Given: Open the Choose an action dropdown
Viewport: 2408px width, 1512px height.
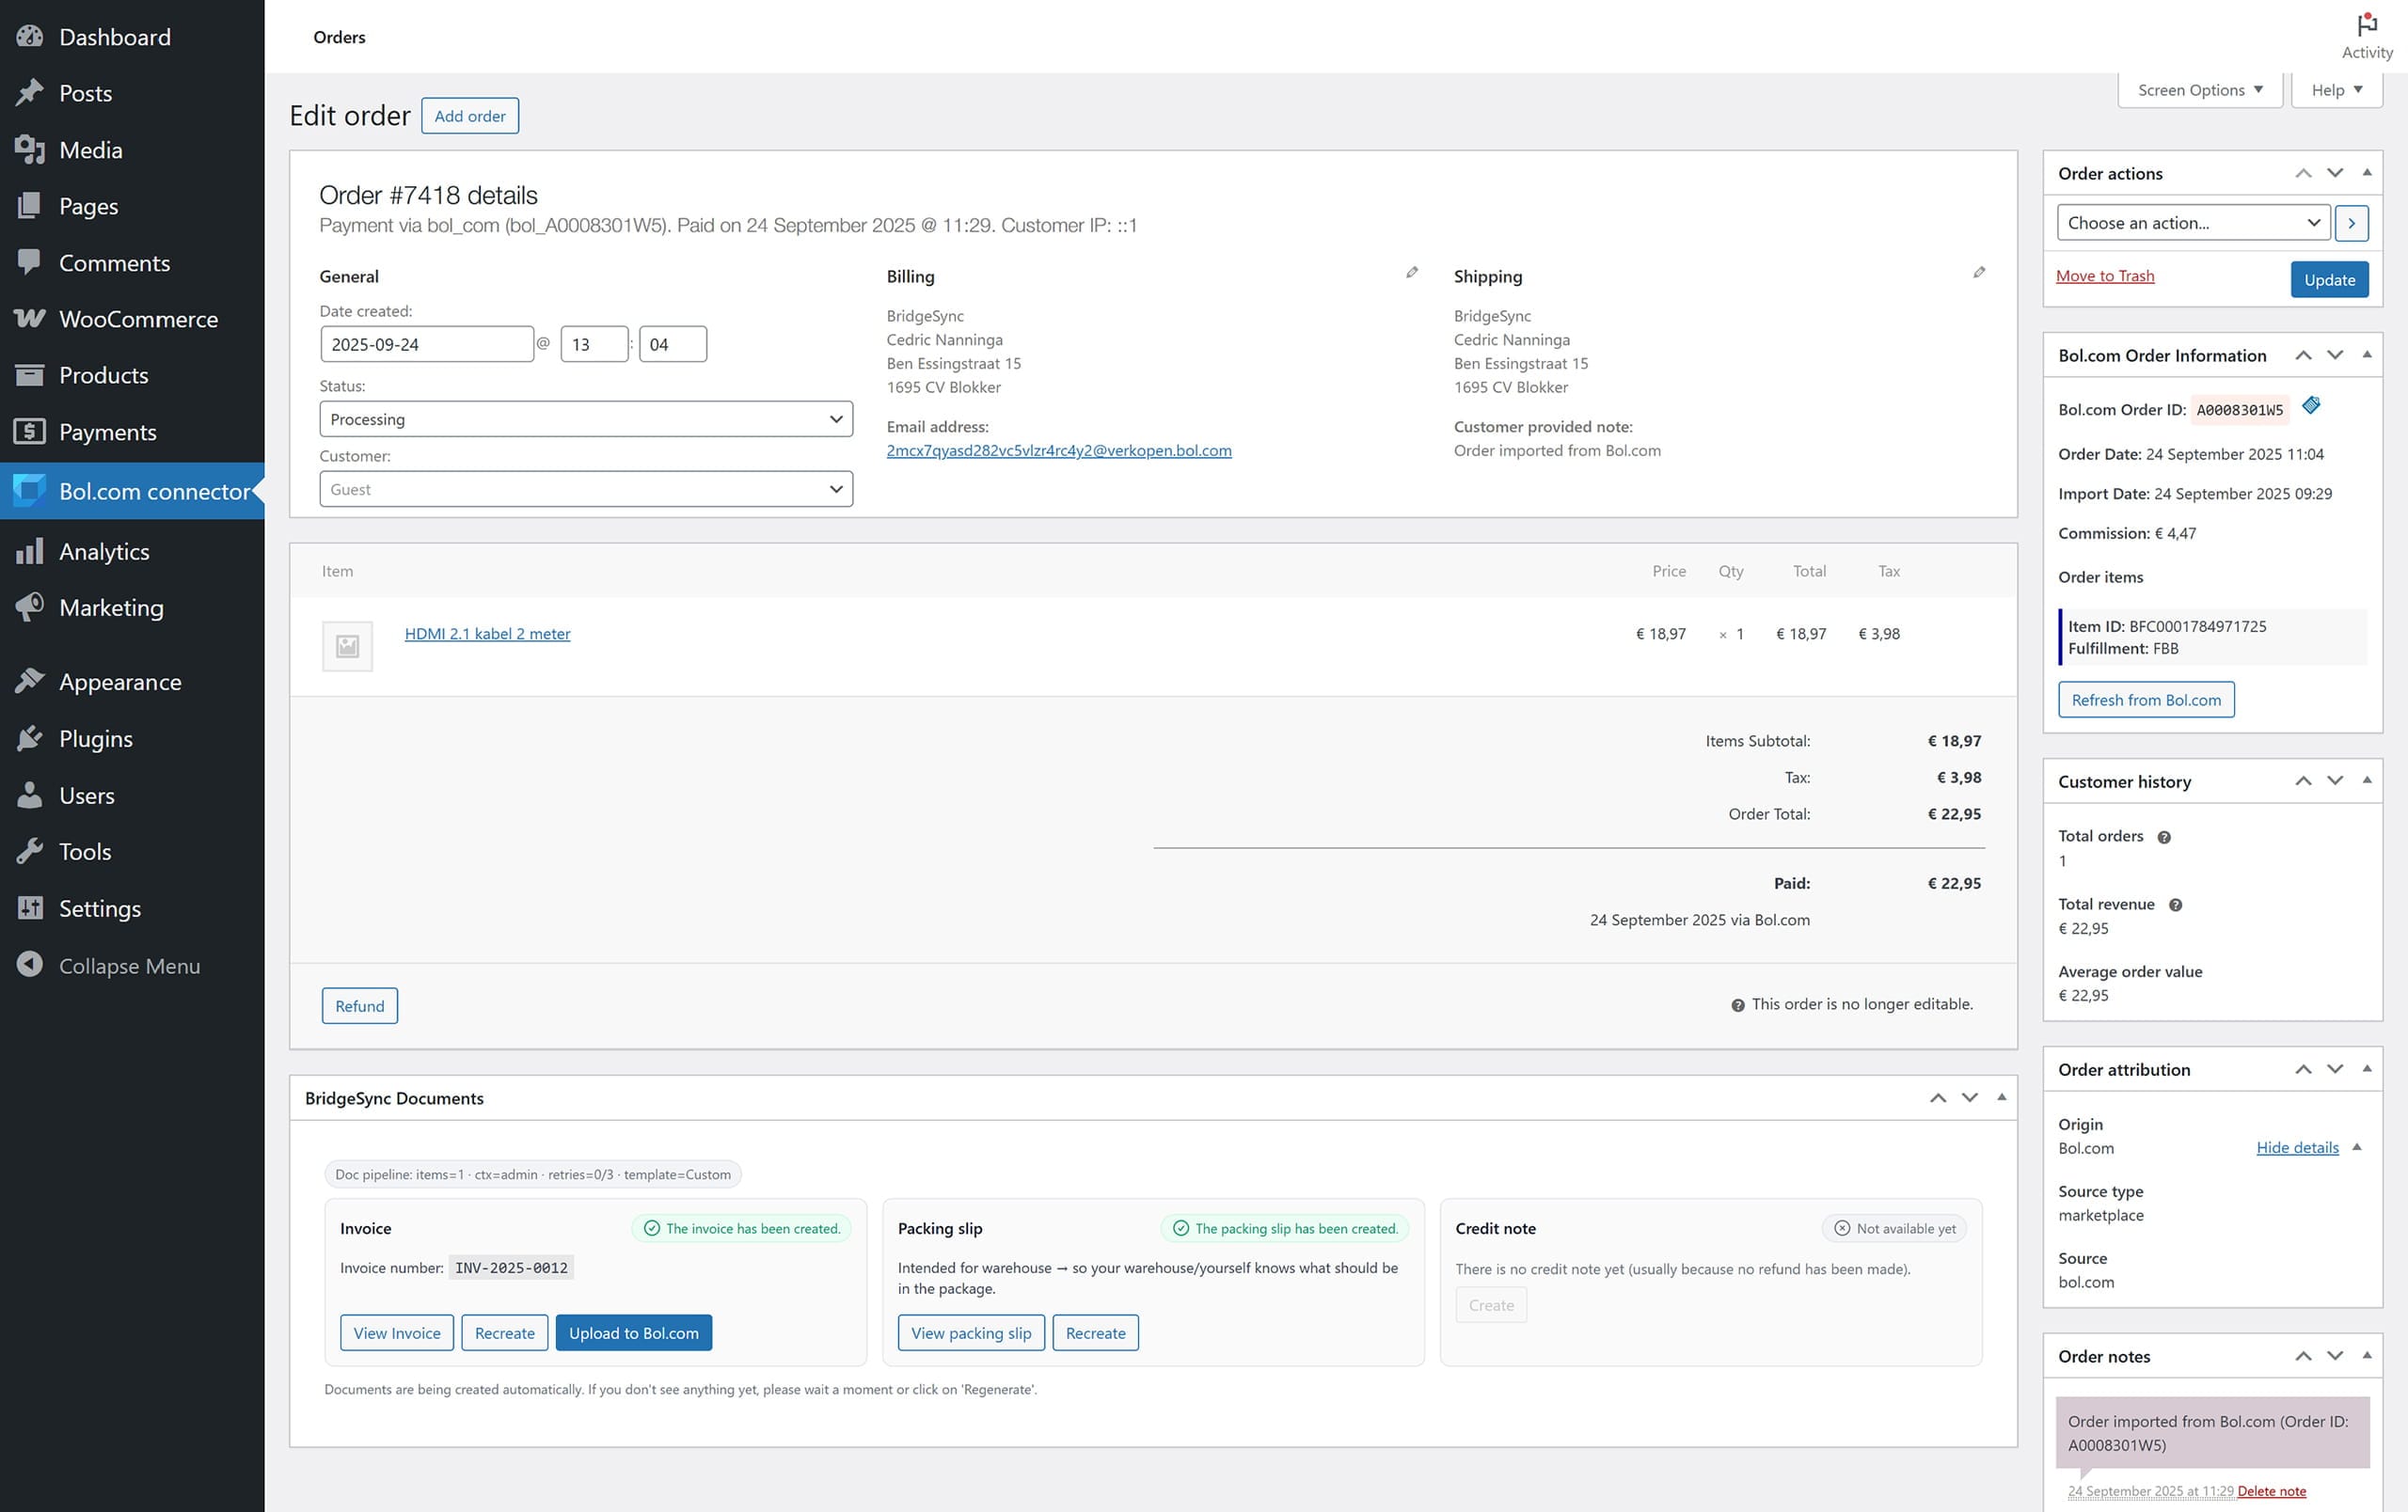Looking at the screenshot, I should pos(2192,222).
